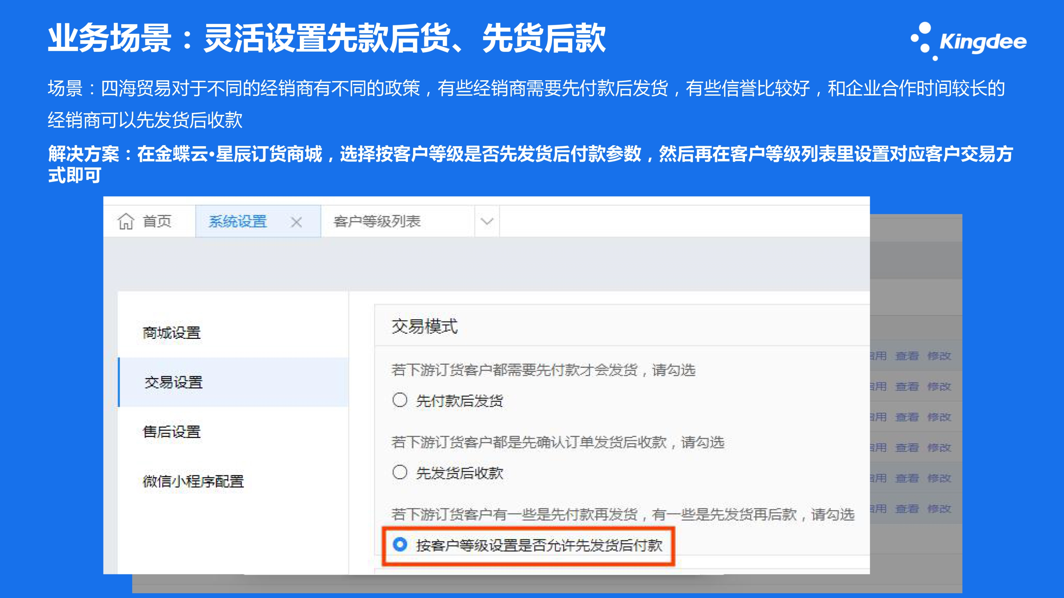Go to the 首页 tab
This screenshot has height=598, width=1064.
click(x=157, y=221)
